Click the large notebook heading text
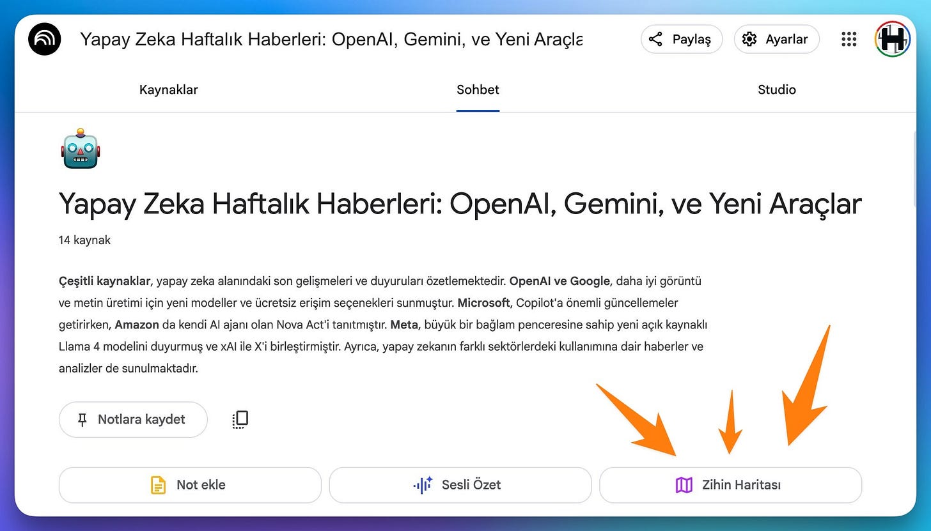Image resolution: width=931 pixels, height=531 pixels. pyautogui.click(x=460, y=204)
